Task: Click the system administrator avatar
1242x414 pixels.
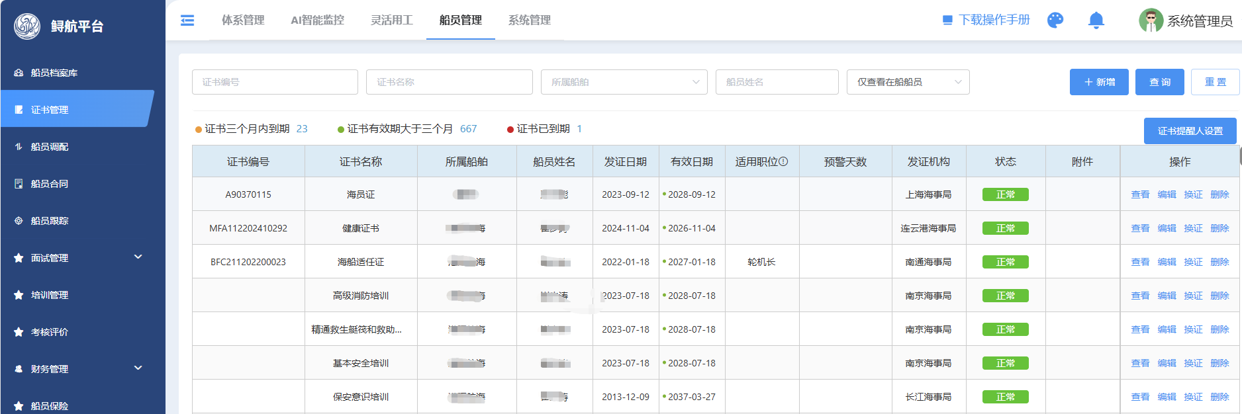Action: [x=1151, y=21]
